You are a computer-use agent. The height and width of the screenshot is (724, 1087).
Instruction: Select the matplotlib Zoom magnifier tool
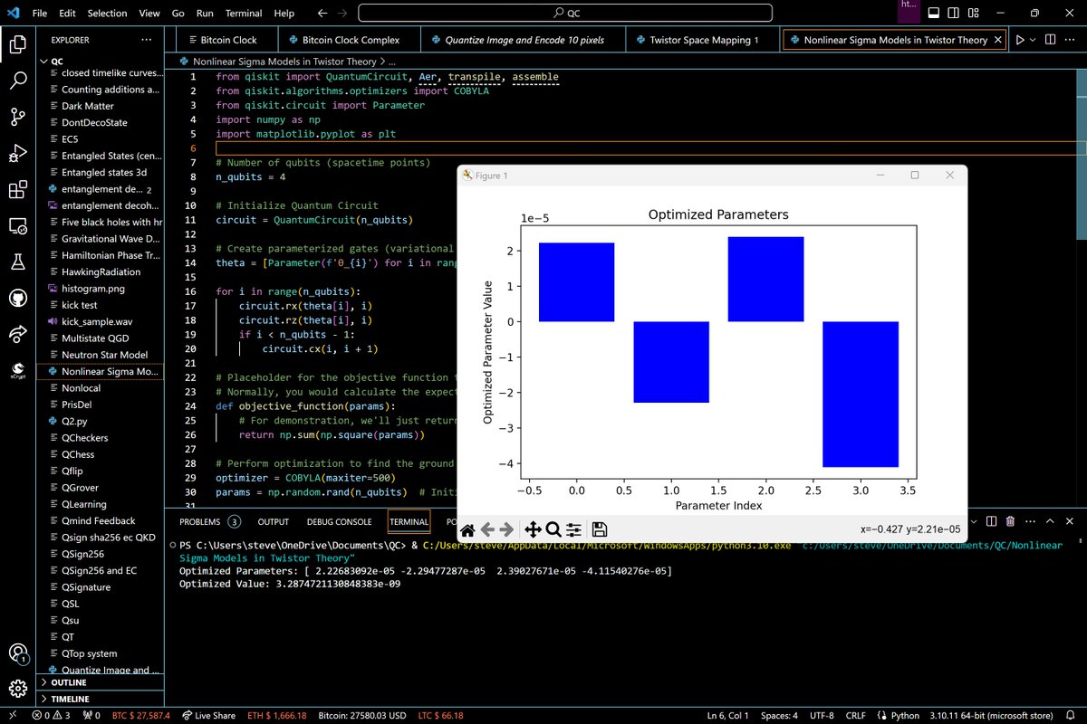click(553, 529)
